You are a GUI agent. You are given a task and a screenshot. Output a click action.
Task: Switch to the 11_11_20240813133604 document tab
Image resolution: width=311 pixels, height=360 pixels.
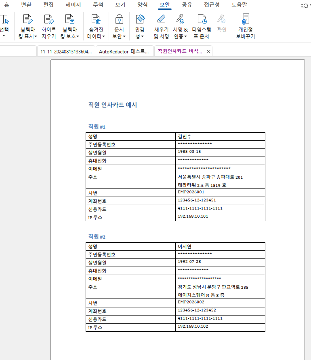pyautogui.click(x=66, y=52)
